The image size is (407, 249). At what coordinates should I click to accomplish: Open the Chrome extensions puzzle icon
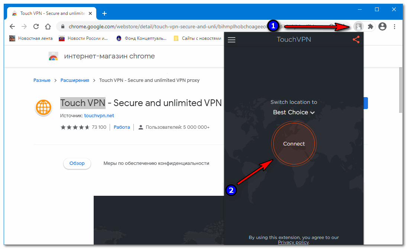[x=370, y=26]
